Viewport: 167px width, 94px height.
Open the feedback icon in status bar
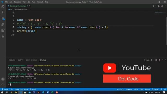(x=161, y=89)
